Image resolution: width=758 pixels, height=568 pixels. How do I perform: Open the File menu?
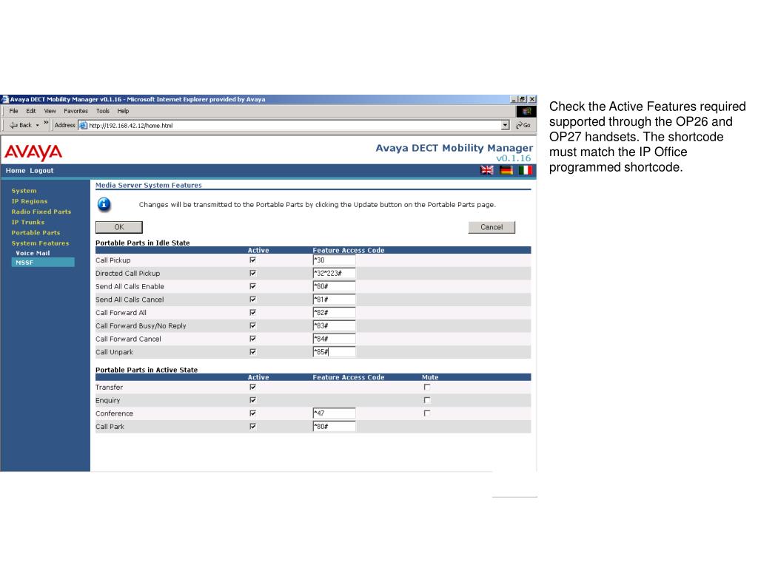13,111
